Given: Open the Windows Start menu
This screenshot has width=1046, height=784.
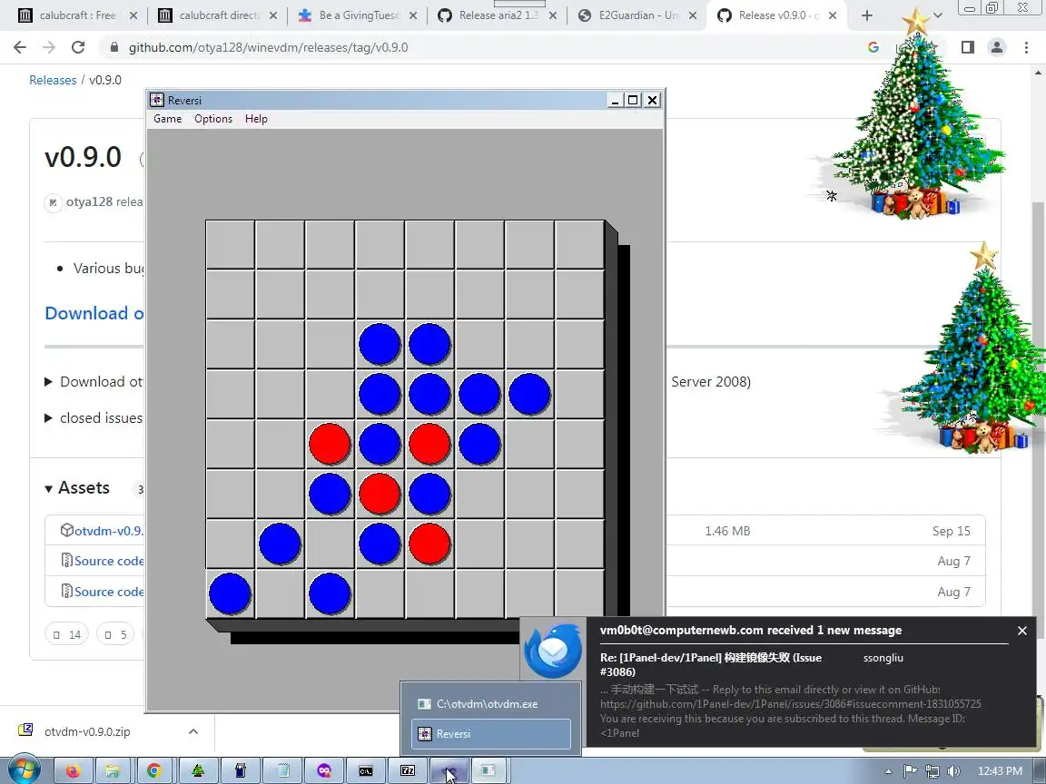Looking at the screenshot, I should tap(24, 770).
